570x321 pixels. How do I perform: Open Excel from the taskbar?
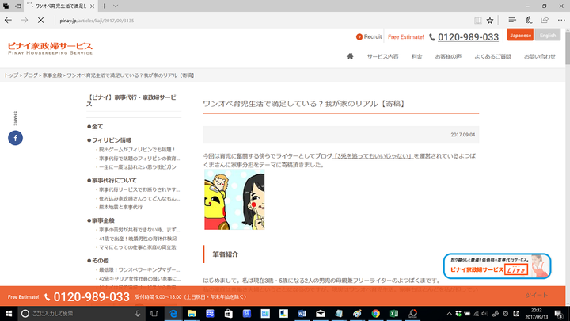click(x=394, y=313)
